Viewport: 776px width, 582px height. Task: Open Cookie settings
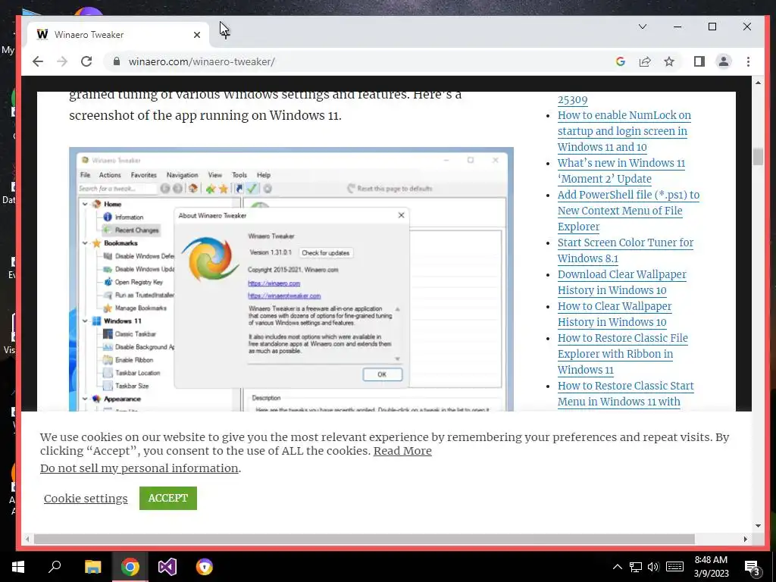click(86, 499)
